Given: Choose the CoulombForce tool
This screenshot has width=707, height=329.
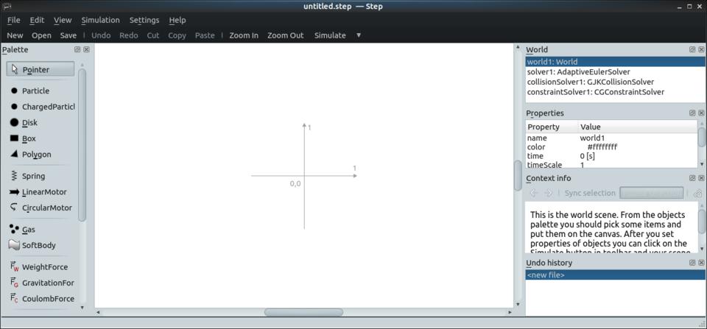Looking at the screenshot, I should (43, 299).
